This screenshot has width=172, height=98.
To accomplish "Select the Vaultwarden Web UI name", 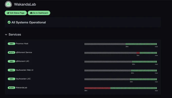I will click(25, 70).
